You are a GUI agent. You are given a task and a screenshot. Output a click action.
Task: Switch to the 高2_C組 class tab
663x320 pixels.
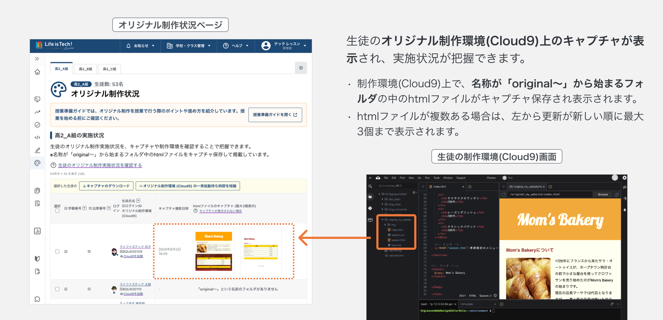[x=110, y=69]
